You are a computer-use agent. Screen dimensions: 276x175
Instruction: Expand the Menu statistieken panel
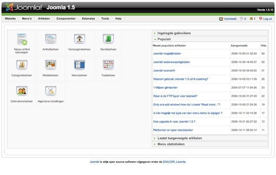pos(210,144)
